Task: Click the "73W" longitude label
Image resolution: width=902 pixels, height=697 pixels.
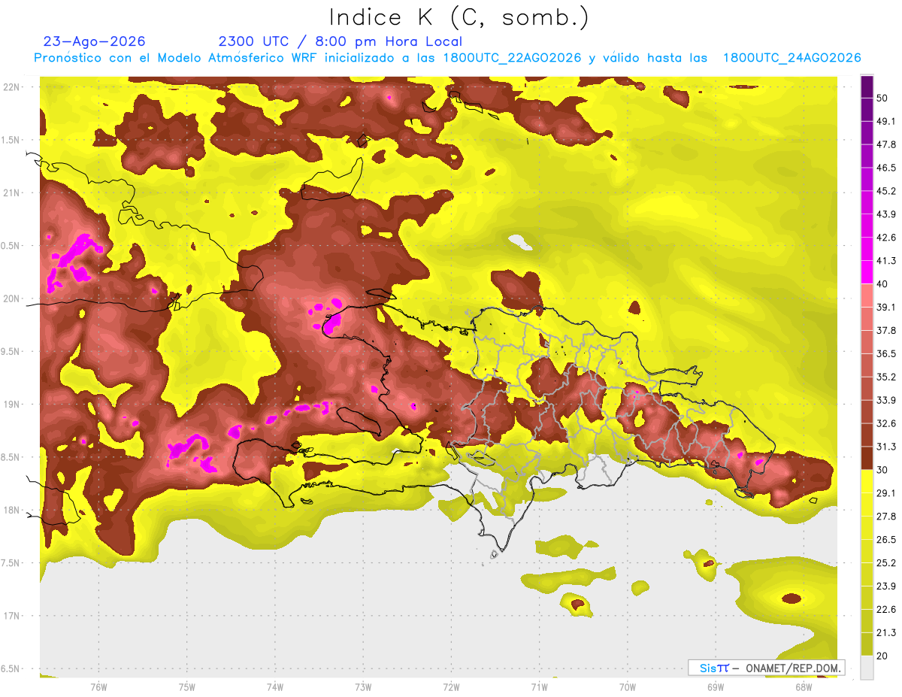Action: click(x=363, y=687)
